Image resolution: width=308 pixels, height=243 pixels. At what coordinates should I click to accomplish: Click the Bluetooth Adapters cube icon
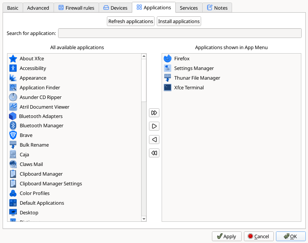point(13,116)
